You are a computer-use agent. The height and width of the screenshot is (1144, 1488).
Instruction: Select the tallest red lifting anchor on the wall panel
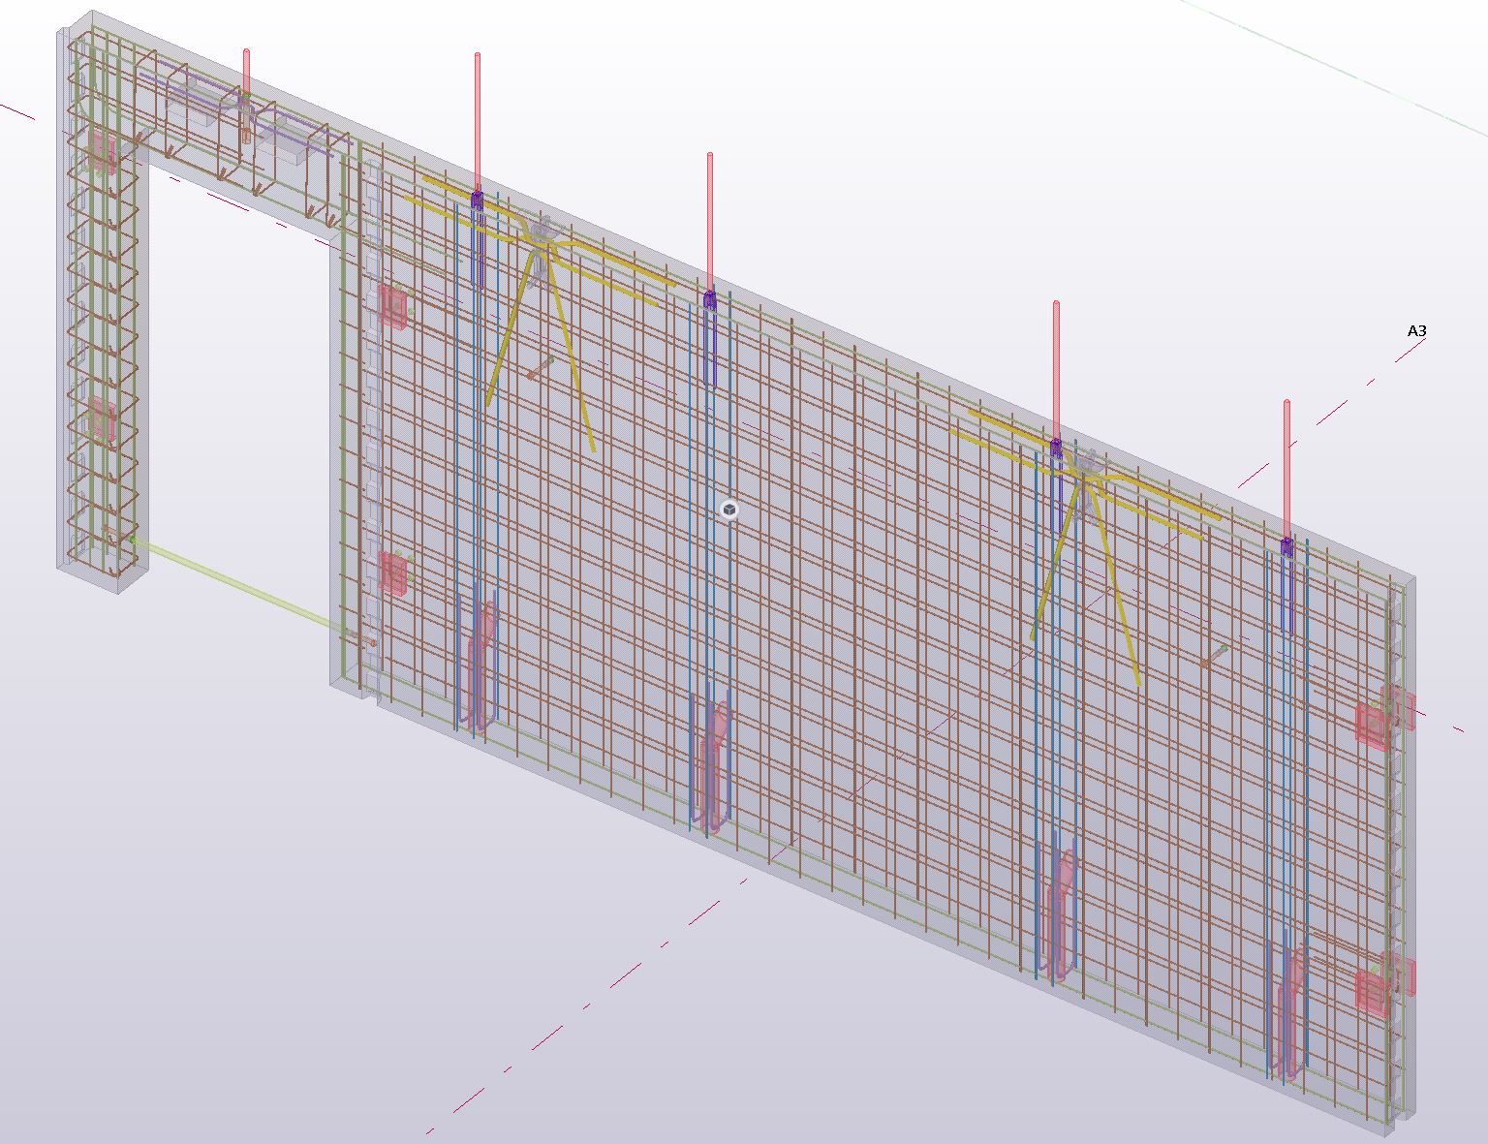coord(478,116)
